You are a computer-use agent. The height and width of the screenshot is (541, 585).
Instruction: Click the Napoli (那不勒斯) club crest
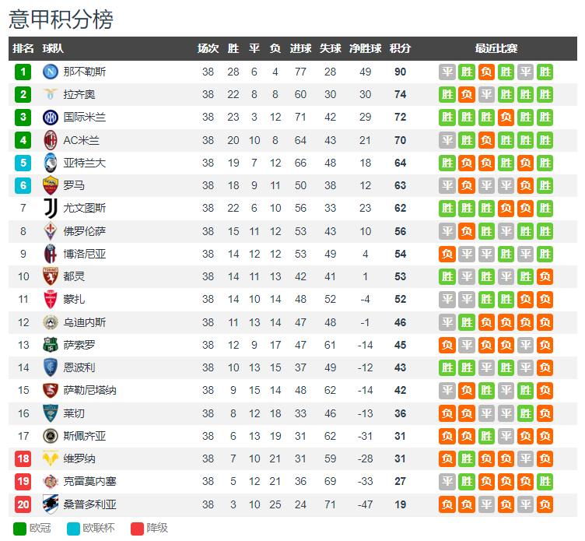point(51,72)
